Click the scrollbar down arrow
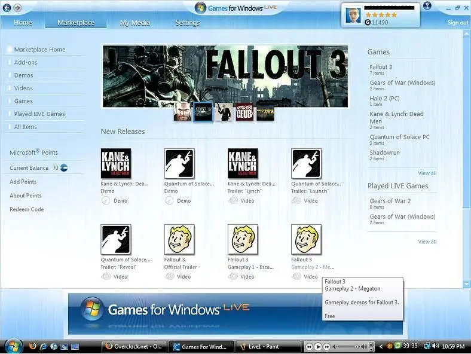This screenshot has height=354, width=471. [466, 283]
